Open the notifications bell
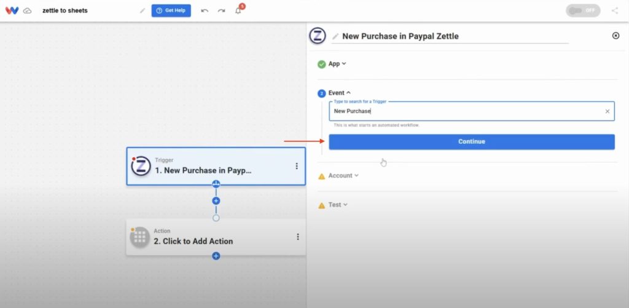629x308 pixels. pos(238,11)
